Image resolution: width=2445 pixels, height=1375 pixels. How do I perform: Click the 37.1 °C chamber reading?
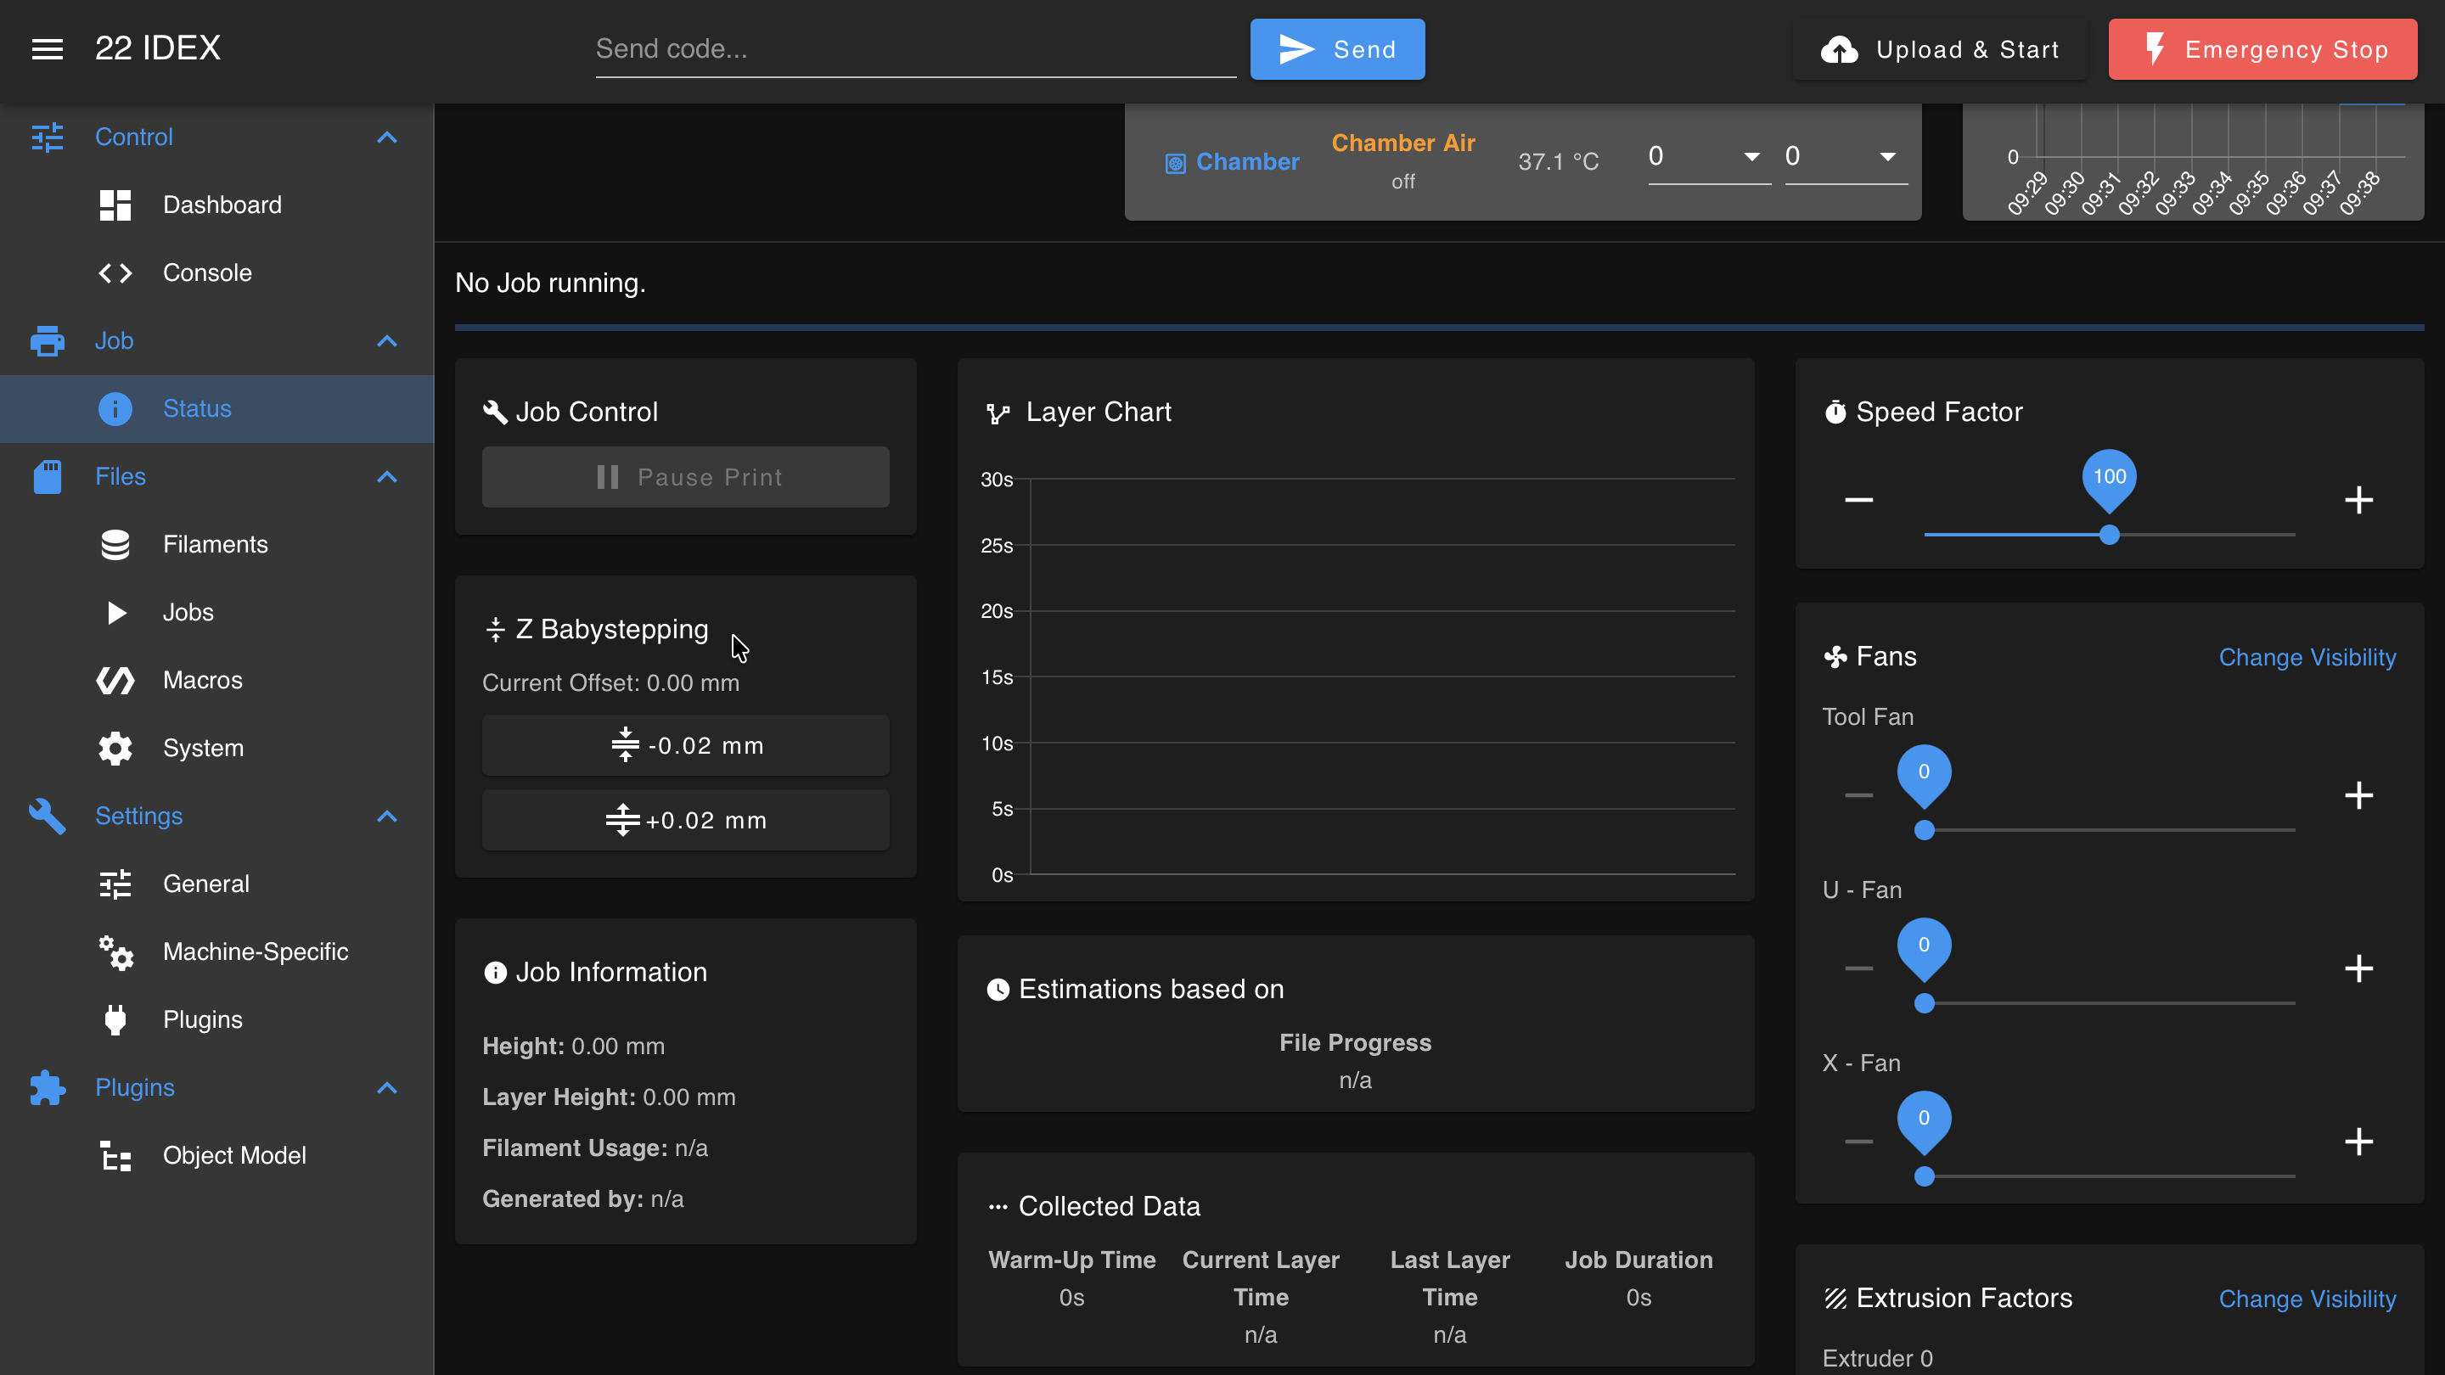click(x=1559, y=162)
